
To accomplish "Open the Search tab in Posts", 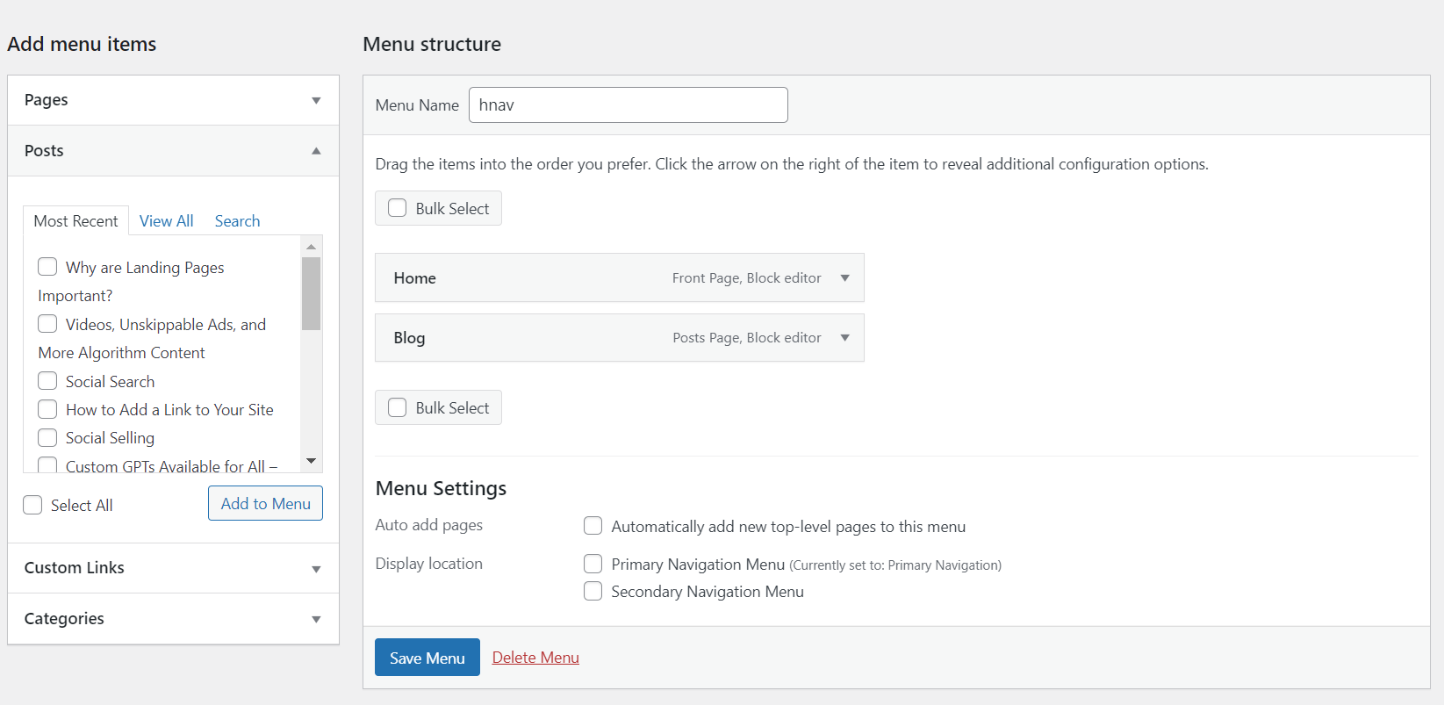I will pyautogui.click(x=237, y=221).
